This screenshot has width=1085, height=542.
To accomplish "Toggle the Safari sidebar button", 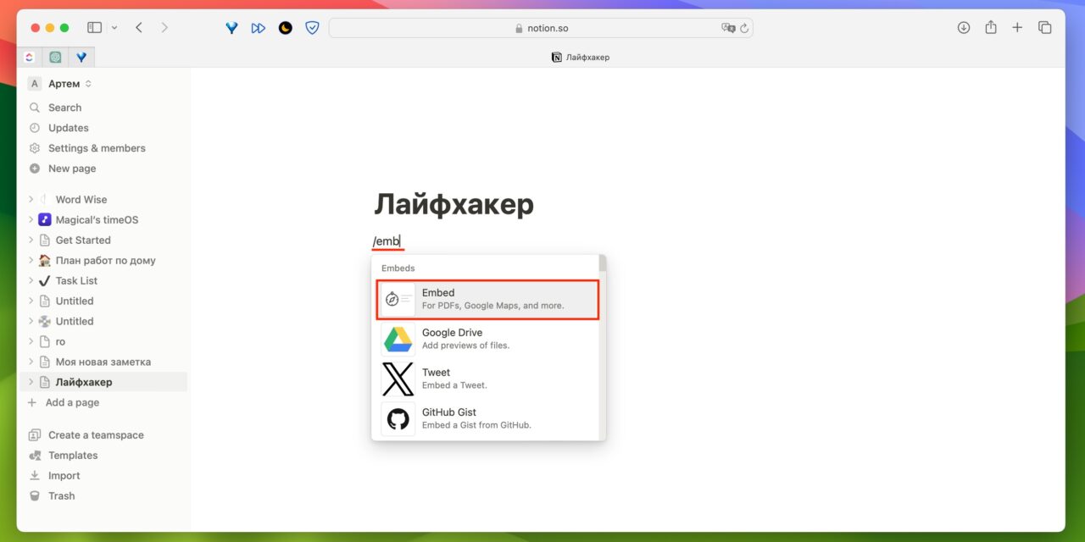I will click(x=94, y=28).
